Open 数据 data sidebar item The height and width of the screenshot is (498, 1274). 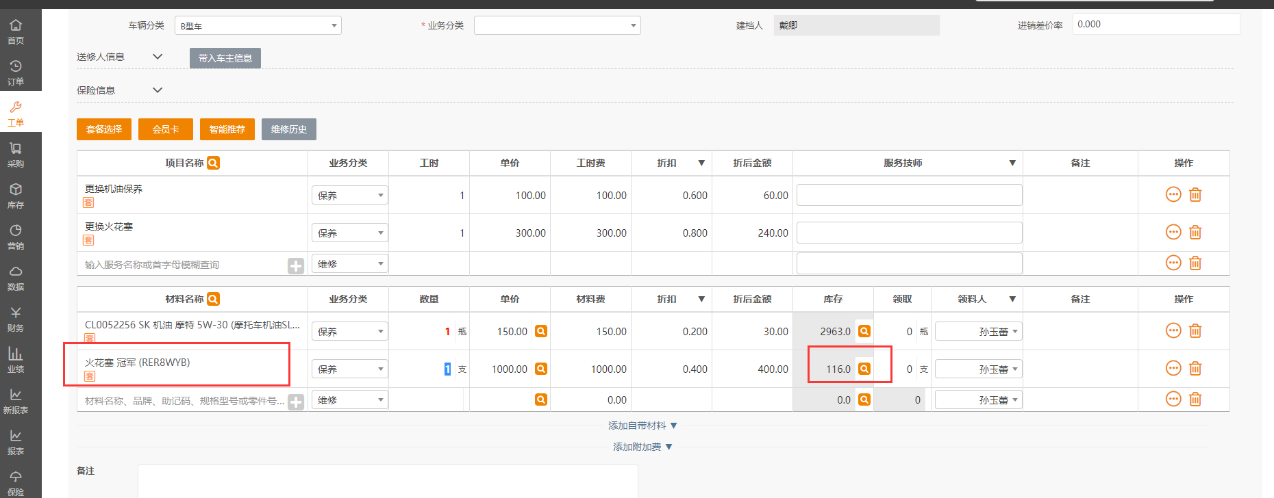click(x=16, y=278)
